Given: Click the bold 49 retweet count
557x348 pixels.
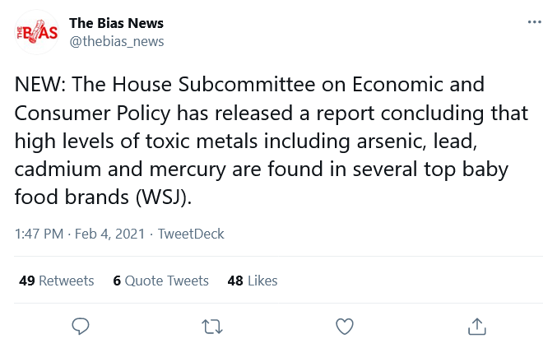Looking at the screenshot, I should 27,281.
